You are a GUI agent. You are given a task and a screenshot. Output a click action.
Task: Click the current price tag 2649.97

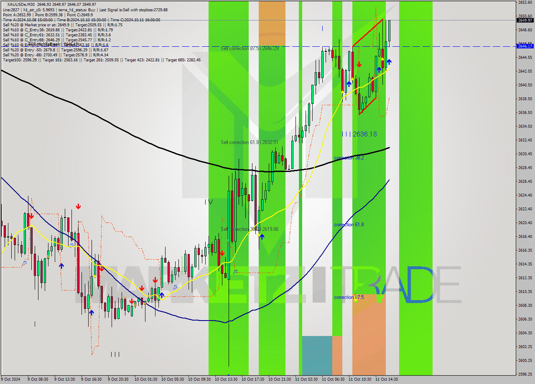pyautogui.click(x=525, y=20)
